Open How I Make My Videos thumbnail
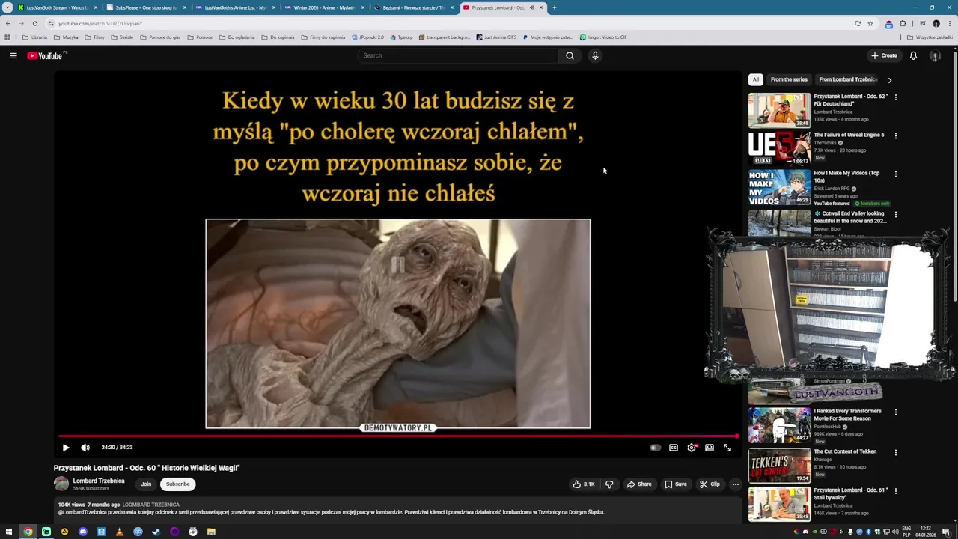 [779, 187]
